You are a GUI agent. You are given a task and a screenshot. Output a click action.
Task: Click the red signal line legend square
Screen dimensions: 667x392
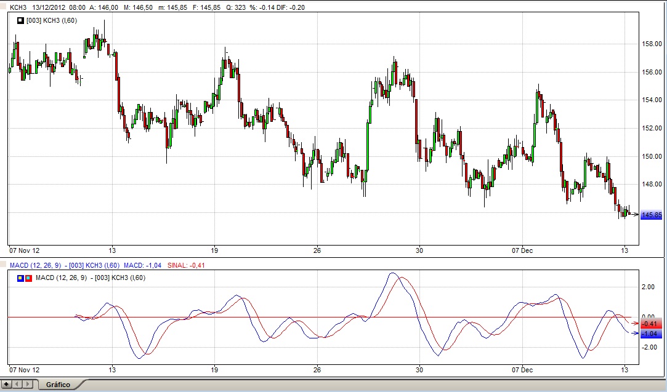(28, 278)
